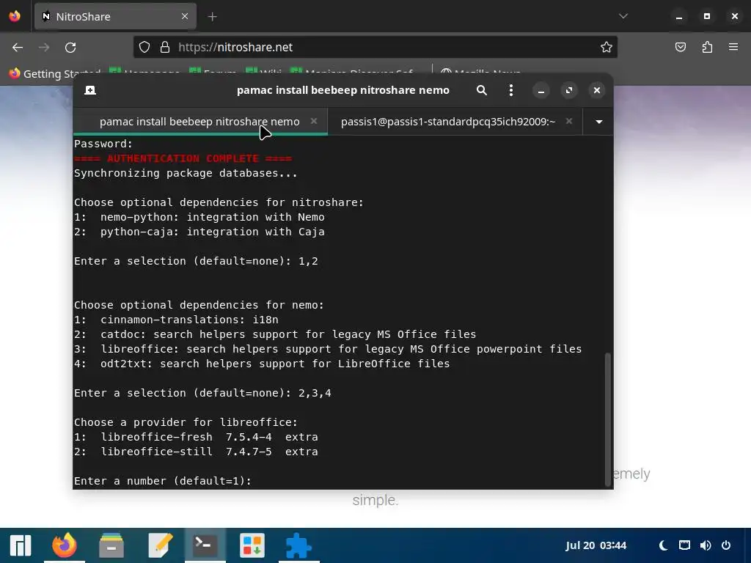Open the puzzle-piece extensions taskbar icon

tap(298, 545)
